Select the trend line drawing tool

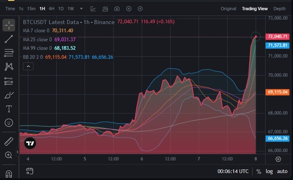(9, 39)
